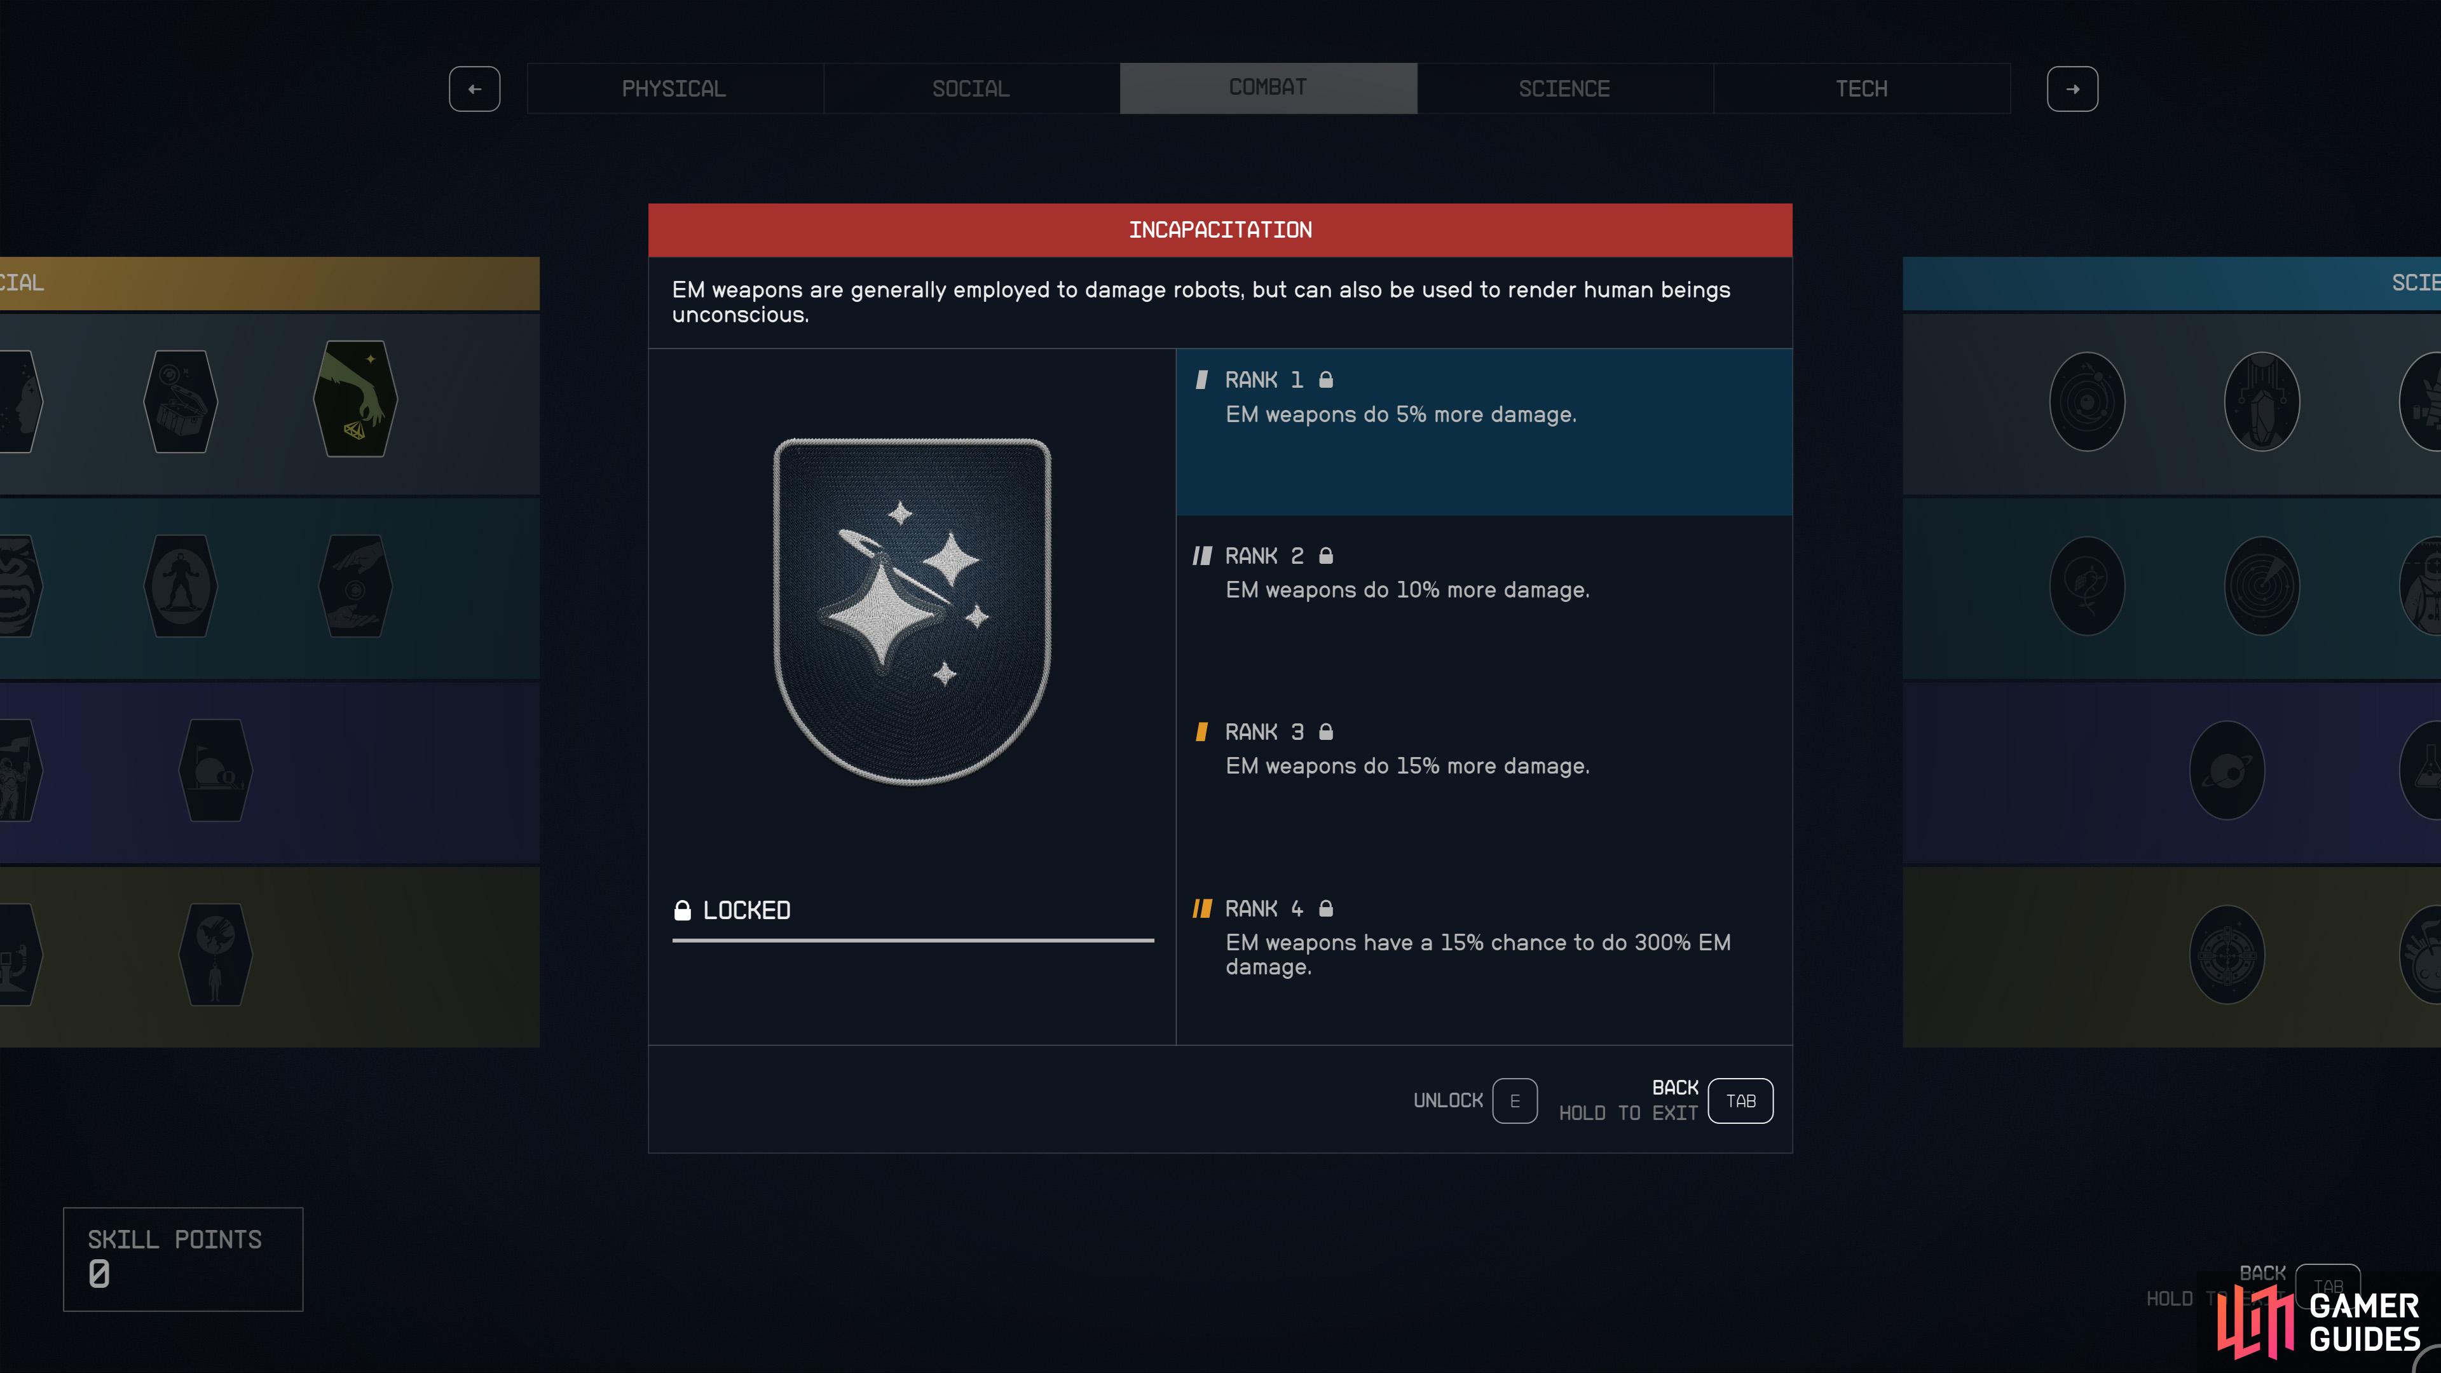The width and height of the screenshot is (2441, 1373).
Task: Open the Tech skills tab
Action: (1862, 89)
